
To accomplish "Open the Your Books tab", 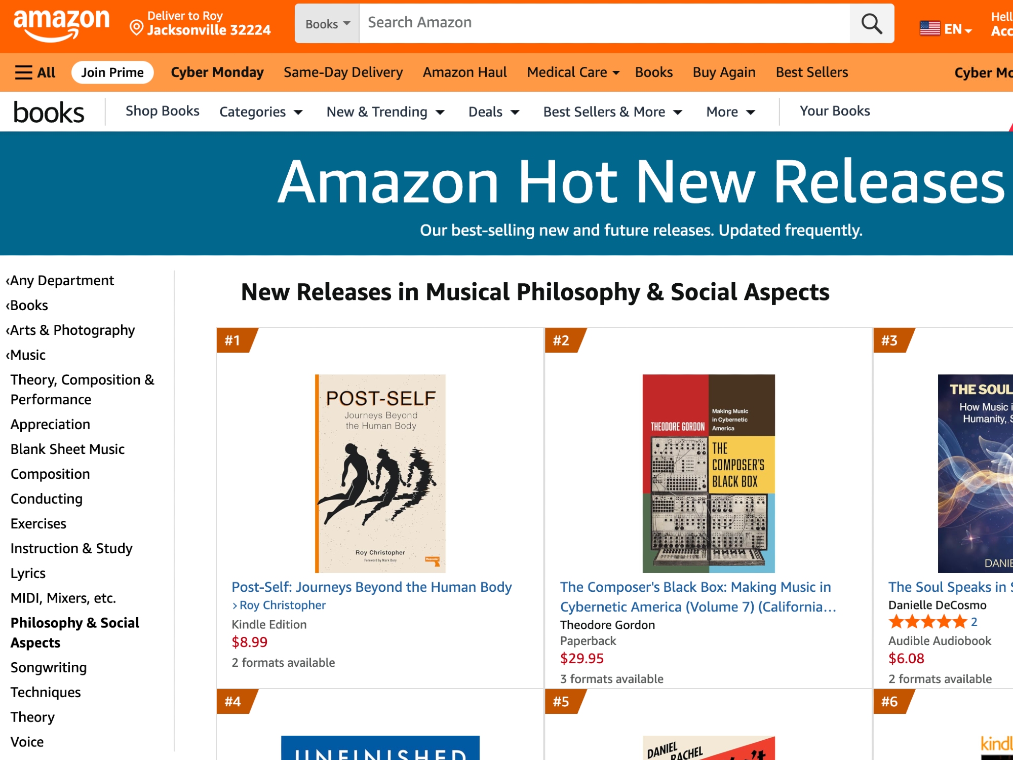I will (835, 111).
